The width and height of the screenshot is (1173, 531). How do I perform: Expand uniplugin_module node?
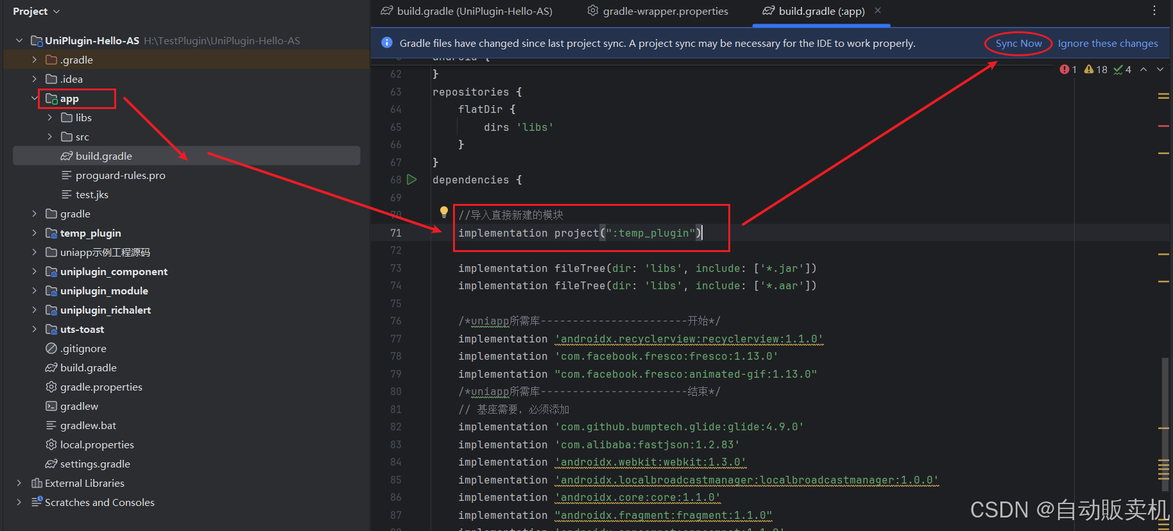point(35,291)
